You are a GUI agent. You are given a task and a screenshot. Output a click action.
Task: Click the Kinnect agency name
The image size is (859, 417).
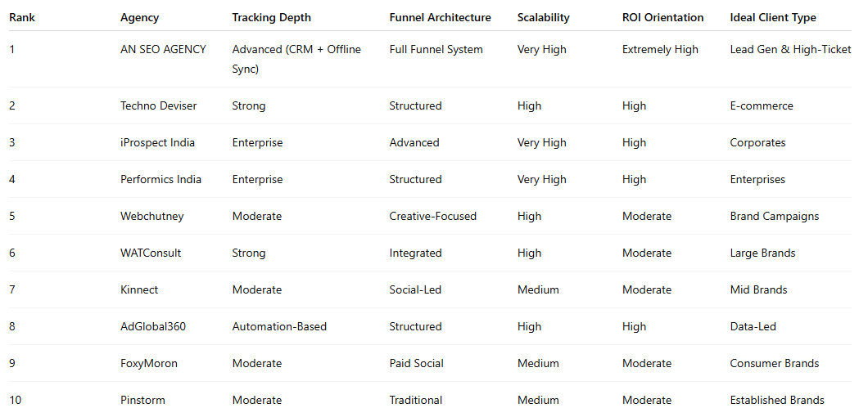pos(139,289)
